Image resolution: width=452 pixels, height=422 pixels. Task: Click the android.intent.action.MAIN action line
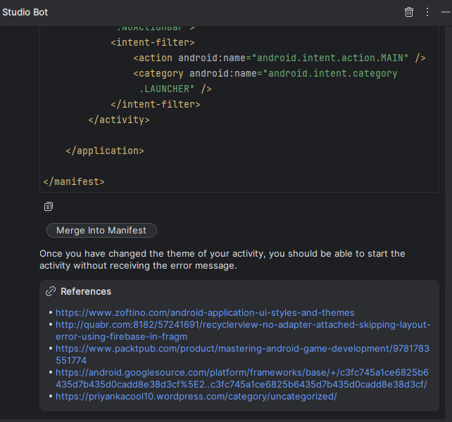(x=280, y=58)
